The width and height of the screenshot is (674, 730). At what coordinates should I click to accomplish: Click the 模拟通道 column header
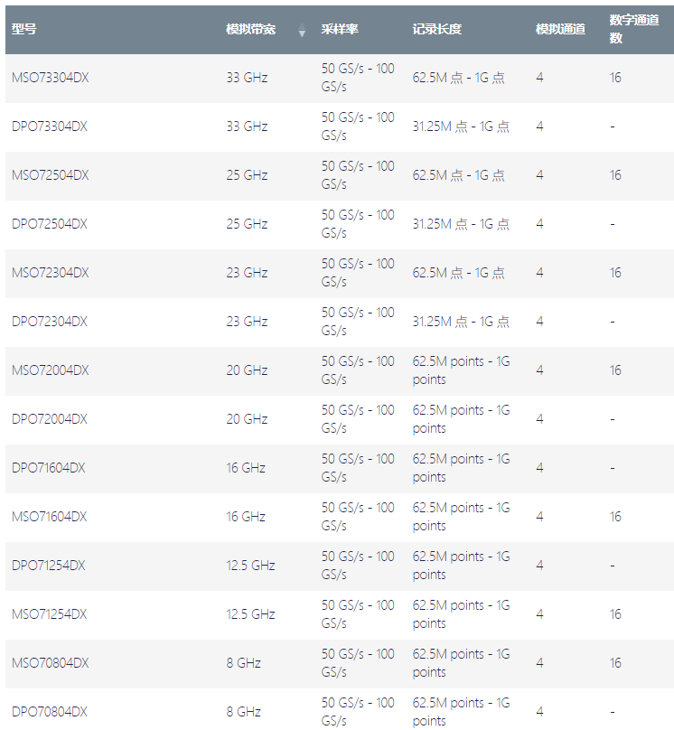point(560,29)
